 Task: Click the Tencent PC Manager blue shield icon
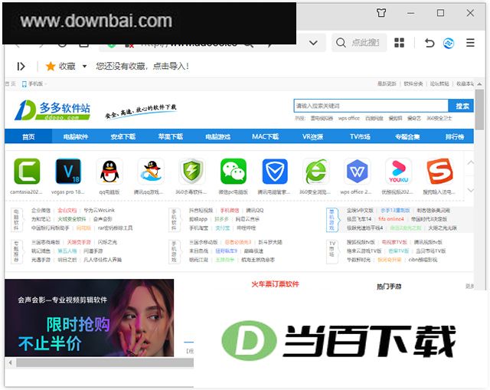[275, 172]
